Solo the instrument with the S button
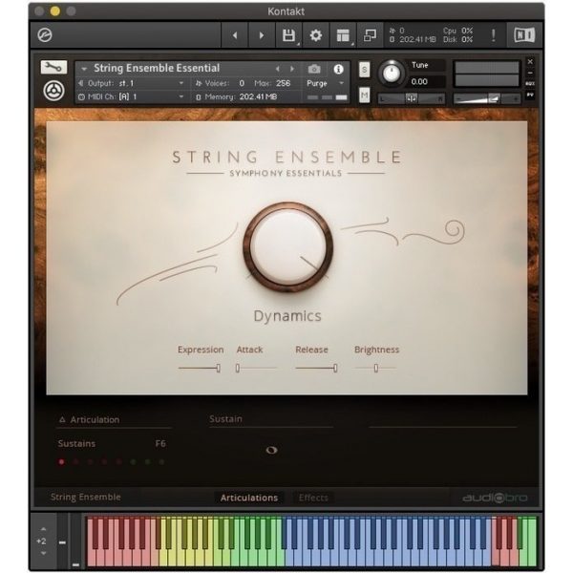 [365, 70]
